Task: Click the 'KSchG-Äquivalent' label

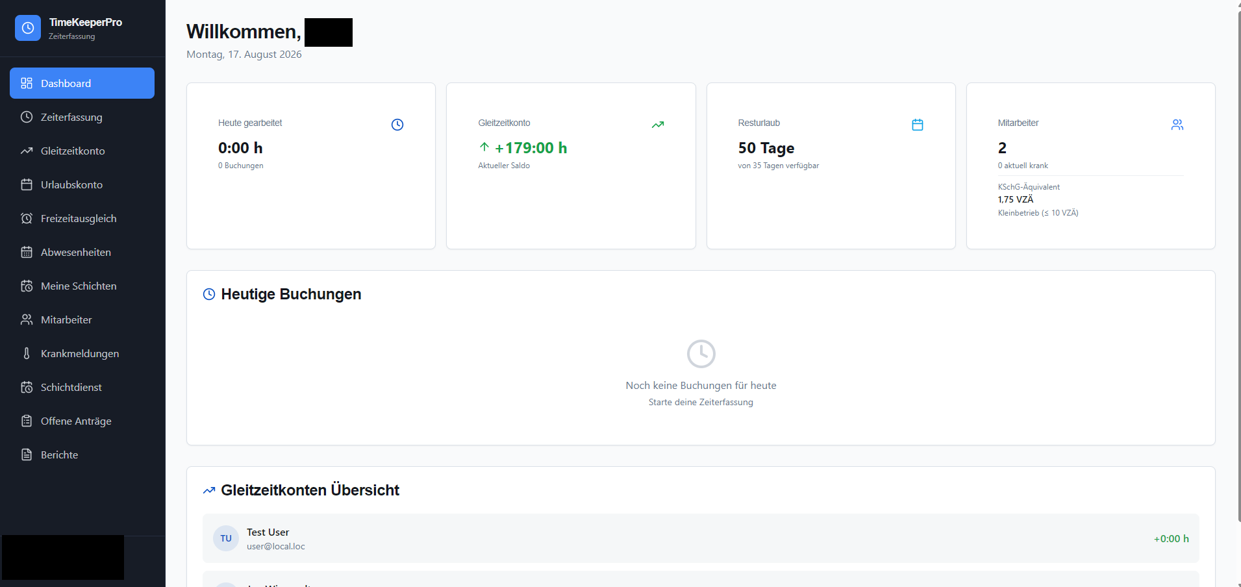Action: 1029,187
